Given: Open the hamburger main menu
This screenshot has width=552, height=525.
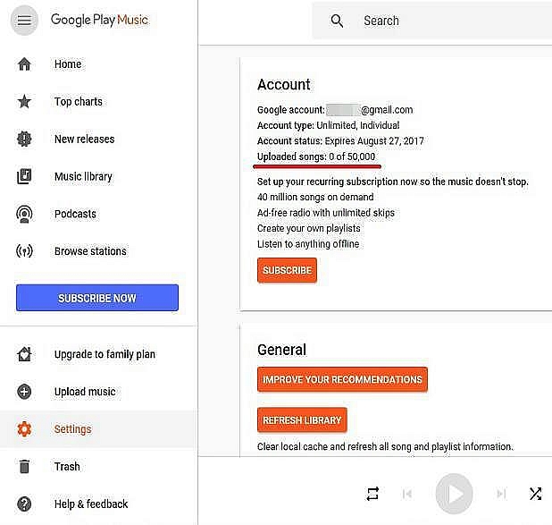Looking at the screenshot, I should pyautogui.click(x=24, y=20).
